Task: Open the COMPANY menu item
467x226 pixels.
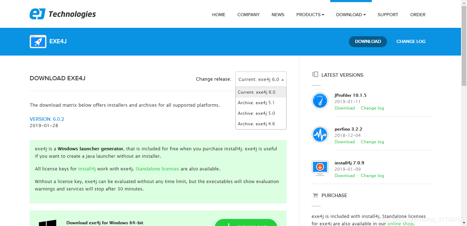Action: click(x=248, y=15)
